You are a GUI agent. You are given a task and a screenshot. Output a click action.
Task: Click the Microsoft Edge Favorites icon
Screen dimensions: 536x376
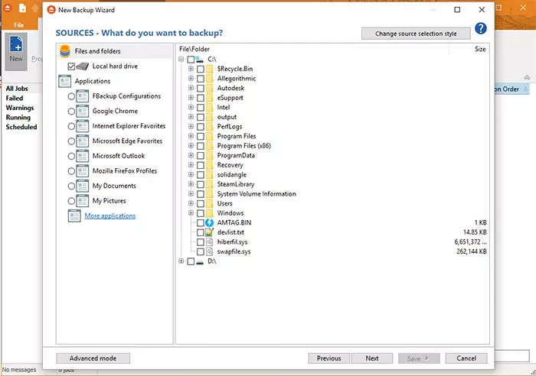pos(83,141)
